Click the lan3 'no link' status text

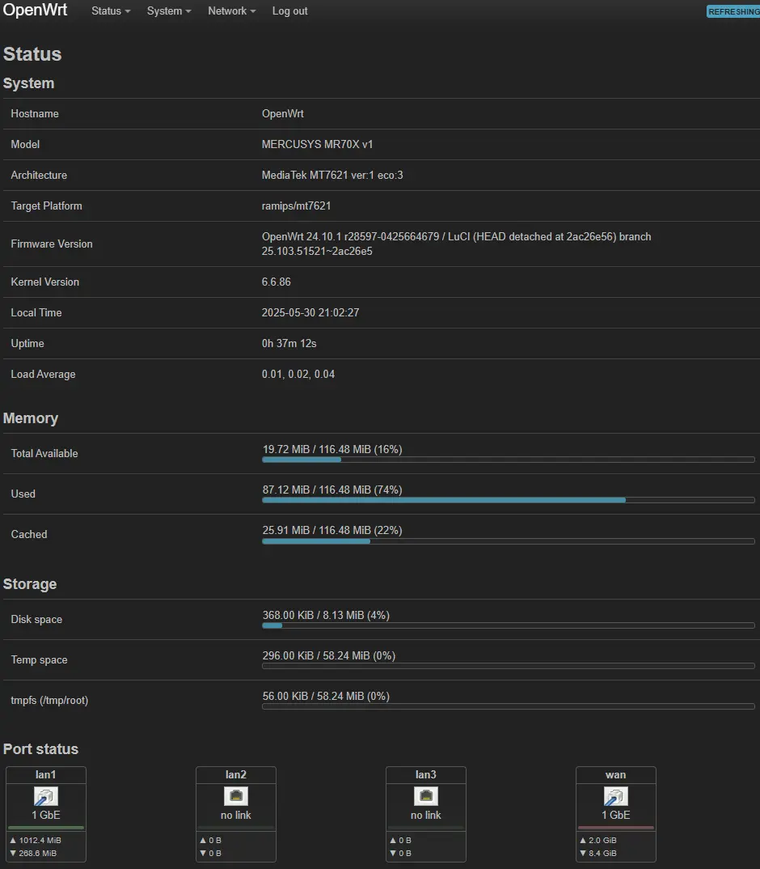pyautogui.click(x=426, y=816)
